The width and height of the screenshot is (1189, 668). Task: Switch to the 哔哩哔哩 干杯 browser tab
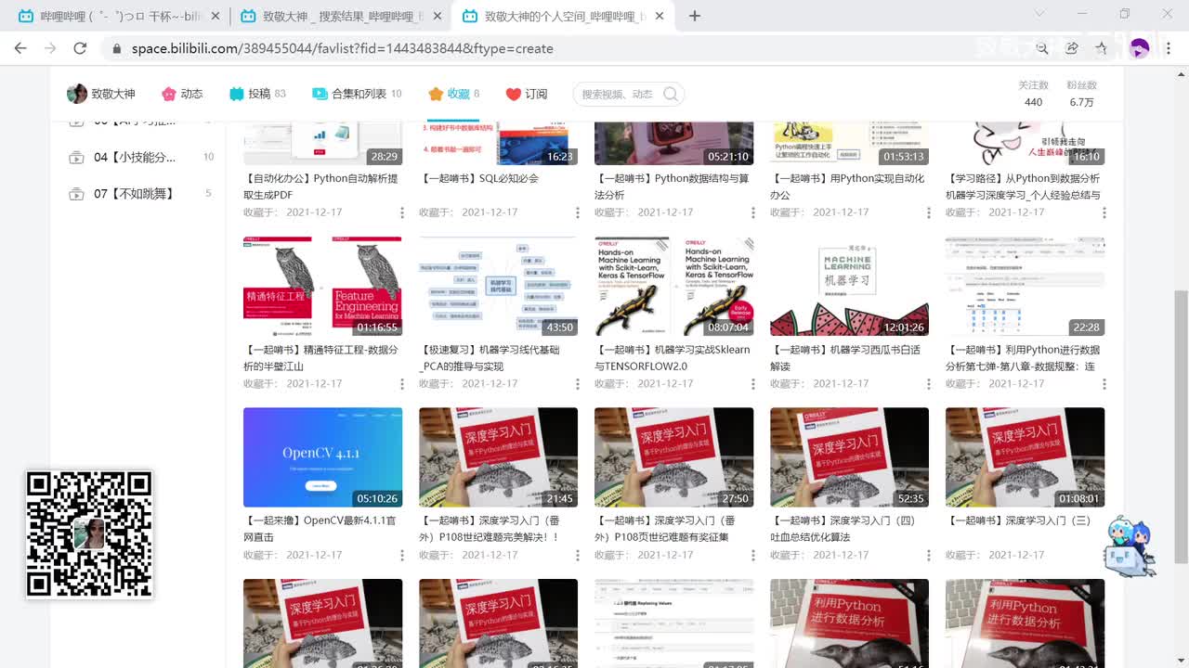click(121, 16)
